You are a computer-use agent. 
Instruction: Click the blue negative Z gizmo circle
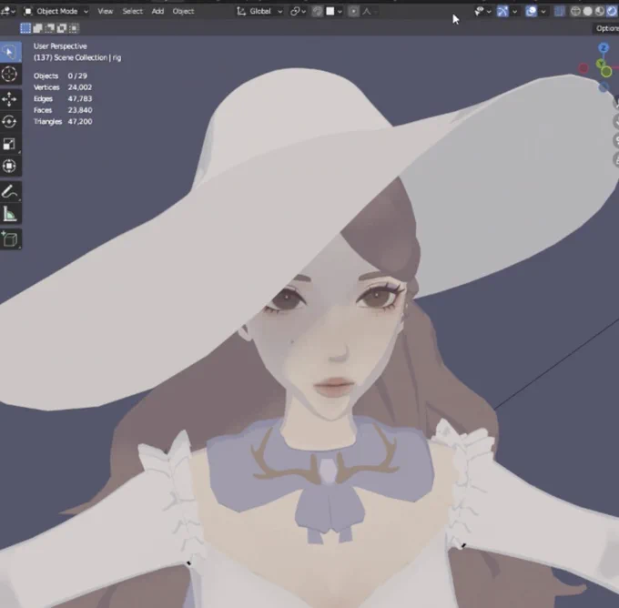pos(603,87)
